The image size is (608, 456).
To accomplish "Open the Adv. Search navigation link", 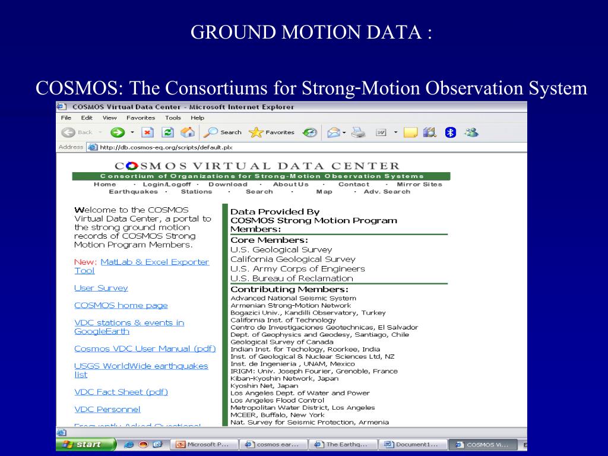I will point(387,192).
